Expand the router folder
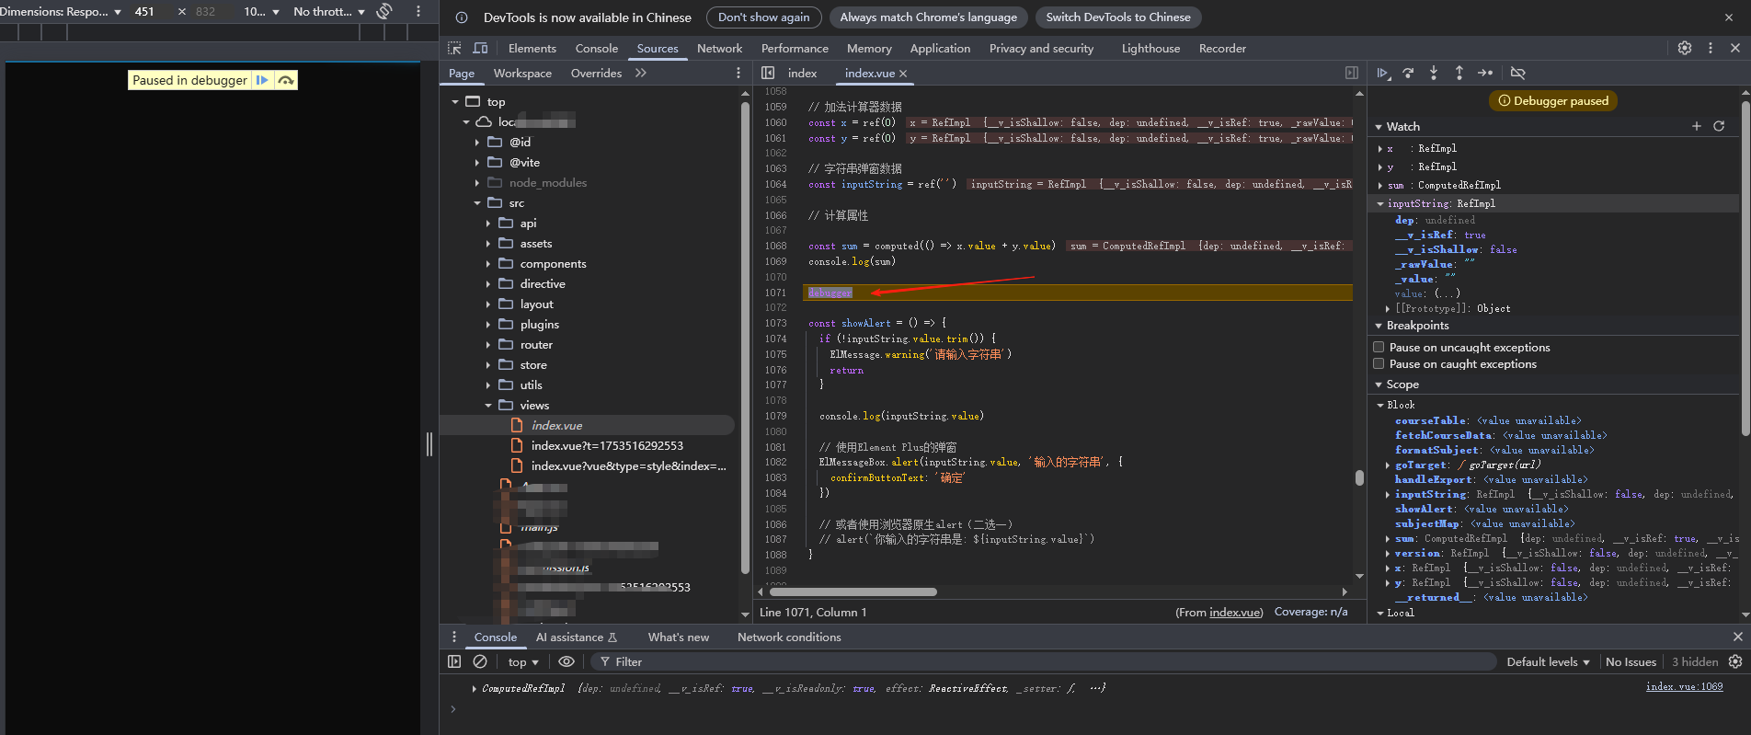This screenshot has width=1751, height=735. tap(488, 345)
